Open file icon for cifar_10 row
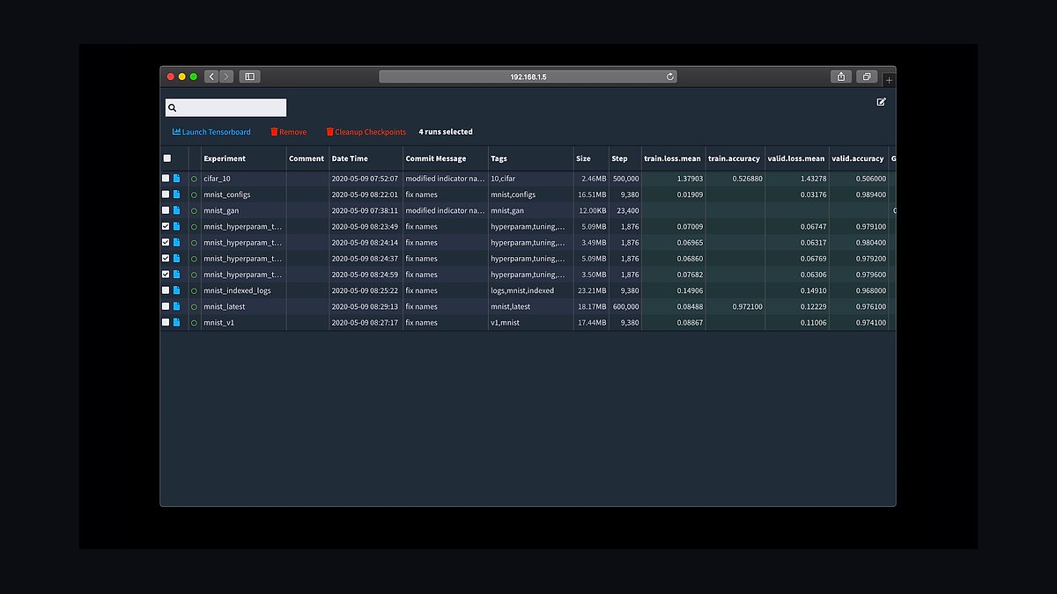The height and width of the screenshot is (594, 1057). click(176, 179)
